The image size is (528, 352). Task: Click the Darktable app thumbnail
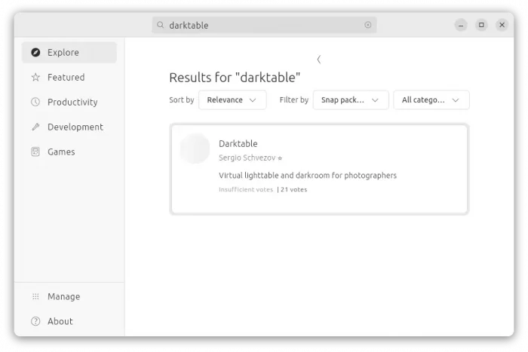click(x=195, y=148)
